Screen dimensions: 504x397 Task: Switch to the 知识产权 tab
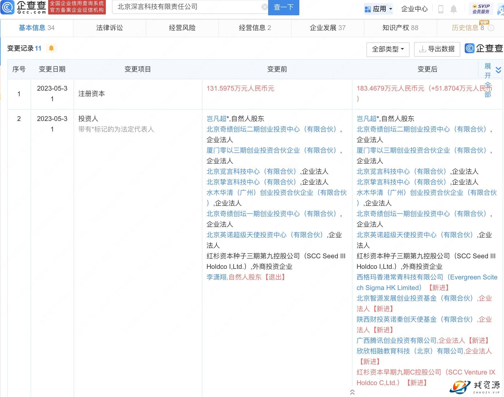tap(400, 28)
